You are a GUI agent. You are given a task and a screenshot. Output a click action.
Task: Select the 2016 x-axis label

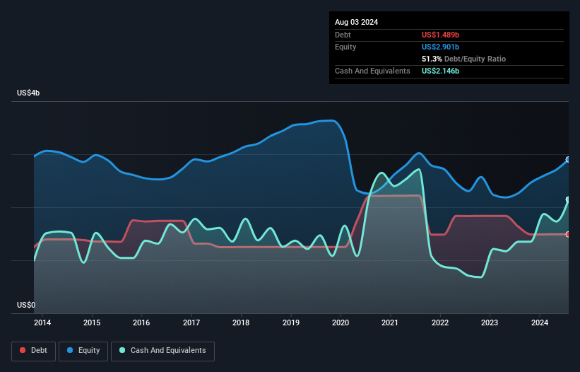141,322
